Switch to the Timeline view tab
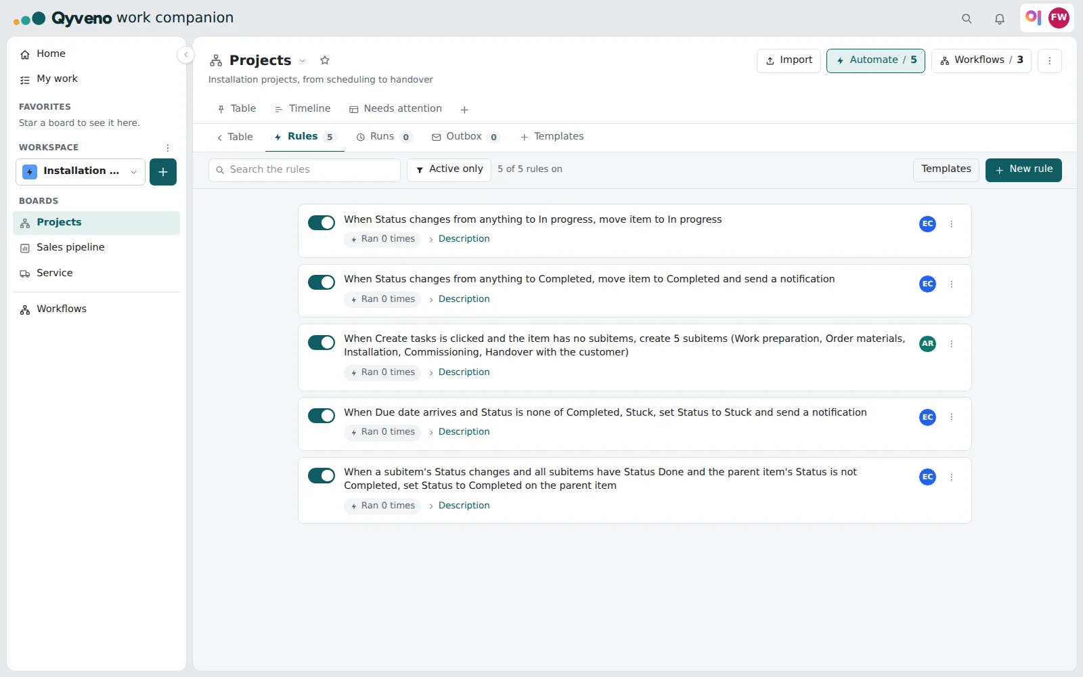 [x=303, y=109]
